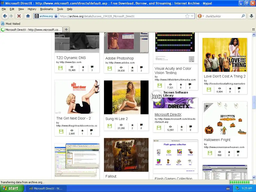The height and width of the screenshot is (192, 256).
Task: Click the list all tabs icon
Action: point(253,29)
